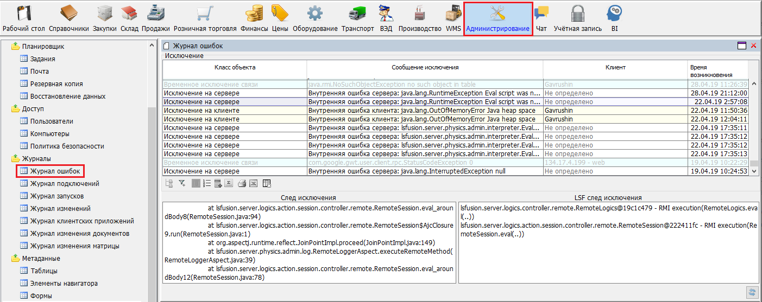Open Пользователи under Доступ
Screen dimensions: 762x302
coord(52,121)
